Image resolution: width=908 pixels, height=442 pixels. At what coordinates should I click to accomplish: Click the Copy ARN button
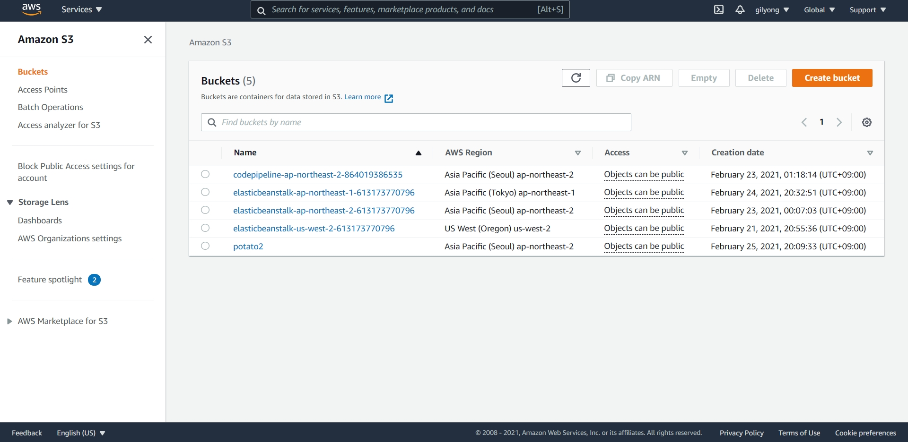click(x=634, y=78)
